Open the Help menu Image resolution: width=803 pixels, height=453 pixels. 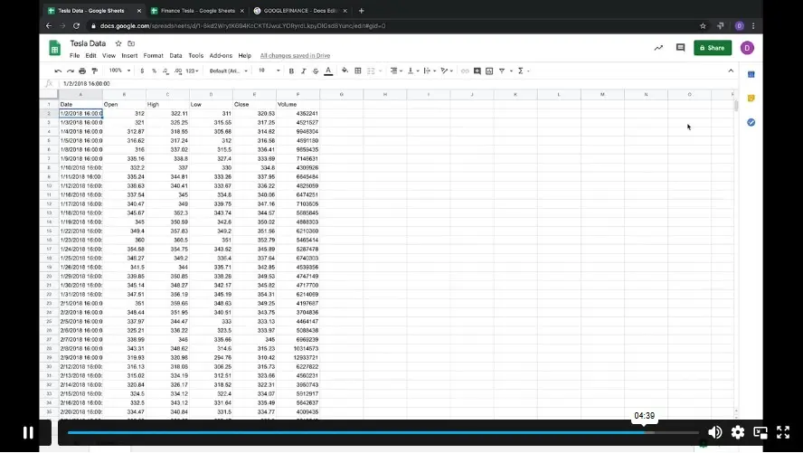245,56
